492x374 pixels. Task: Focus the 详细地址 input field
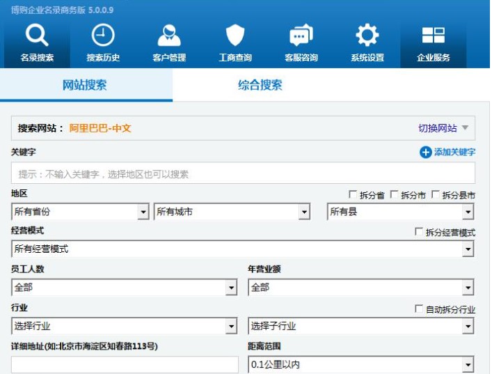click(x=125, y=364)
